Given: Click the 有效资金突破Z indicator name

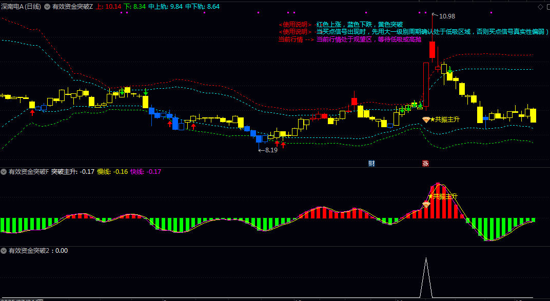Looking at the screenshot, I should [x=73, y=7].
